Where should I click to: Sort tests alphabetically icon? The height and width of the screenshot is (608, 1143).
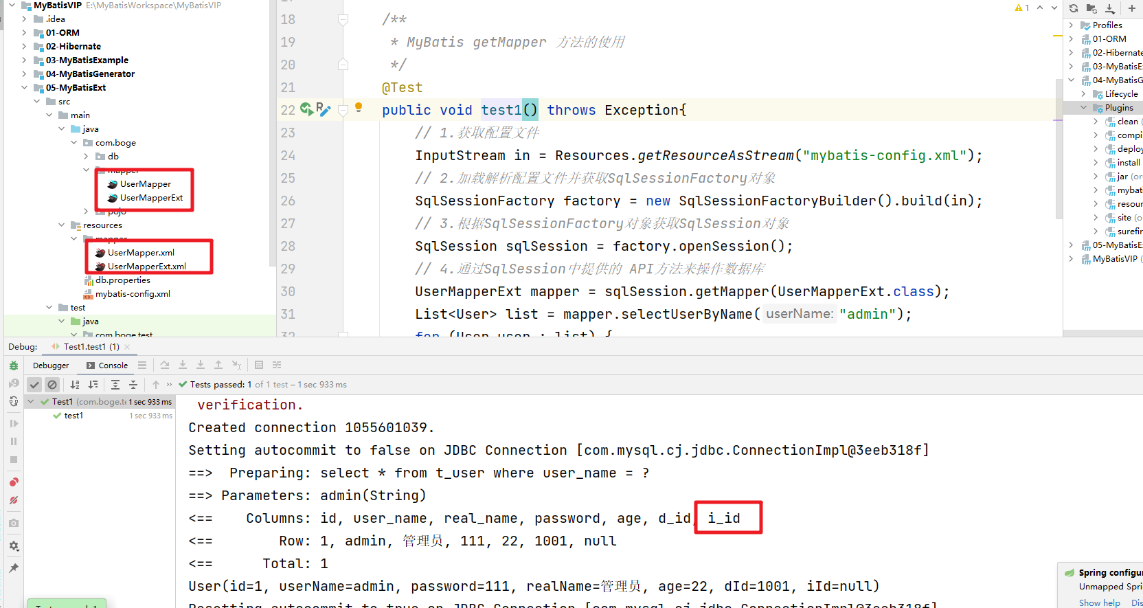click(75, 385)
